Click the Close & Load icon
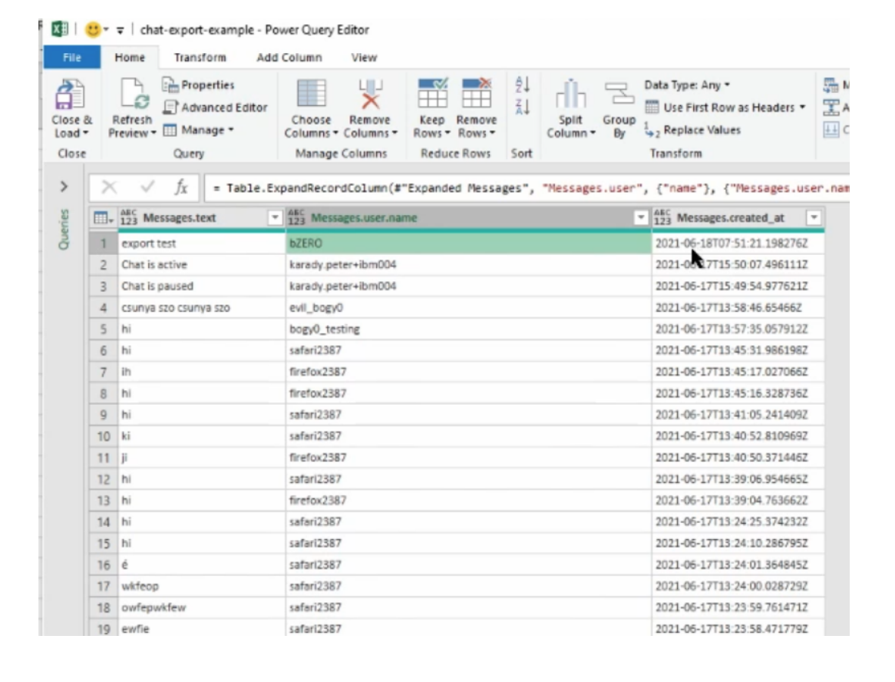Image resolution: width=895 pixels, height=682 pixels. (x=70, y=94)
